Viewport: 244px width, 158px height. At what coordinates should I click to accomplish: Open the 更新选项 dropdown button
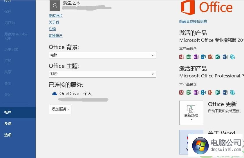pos(191,113)
